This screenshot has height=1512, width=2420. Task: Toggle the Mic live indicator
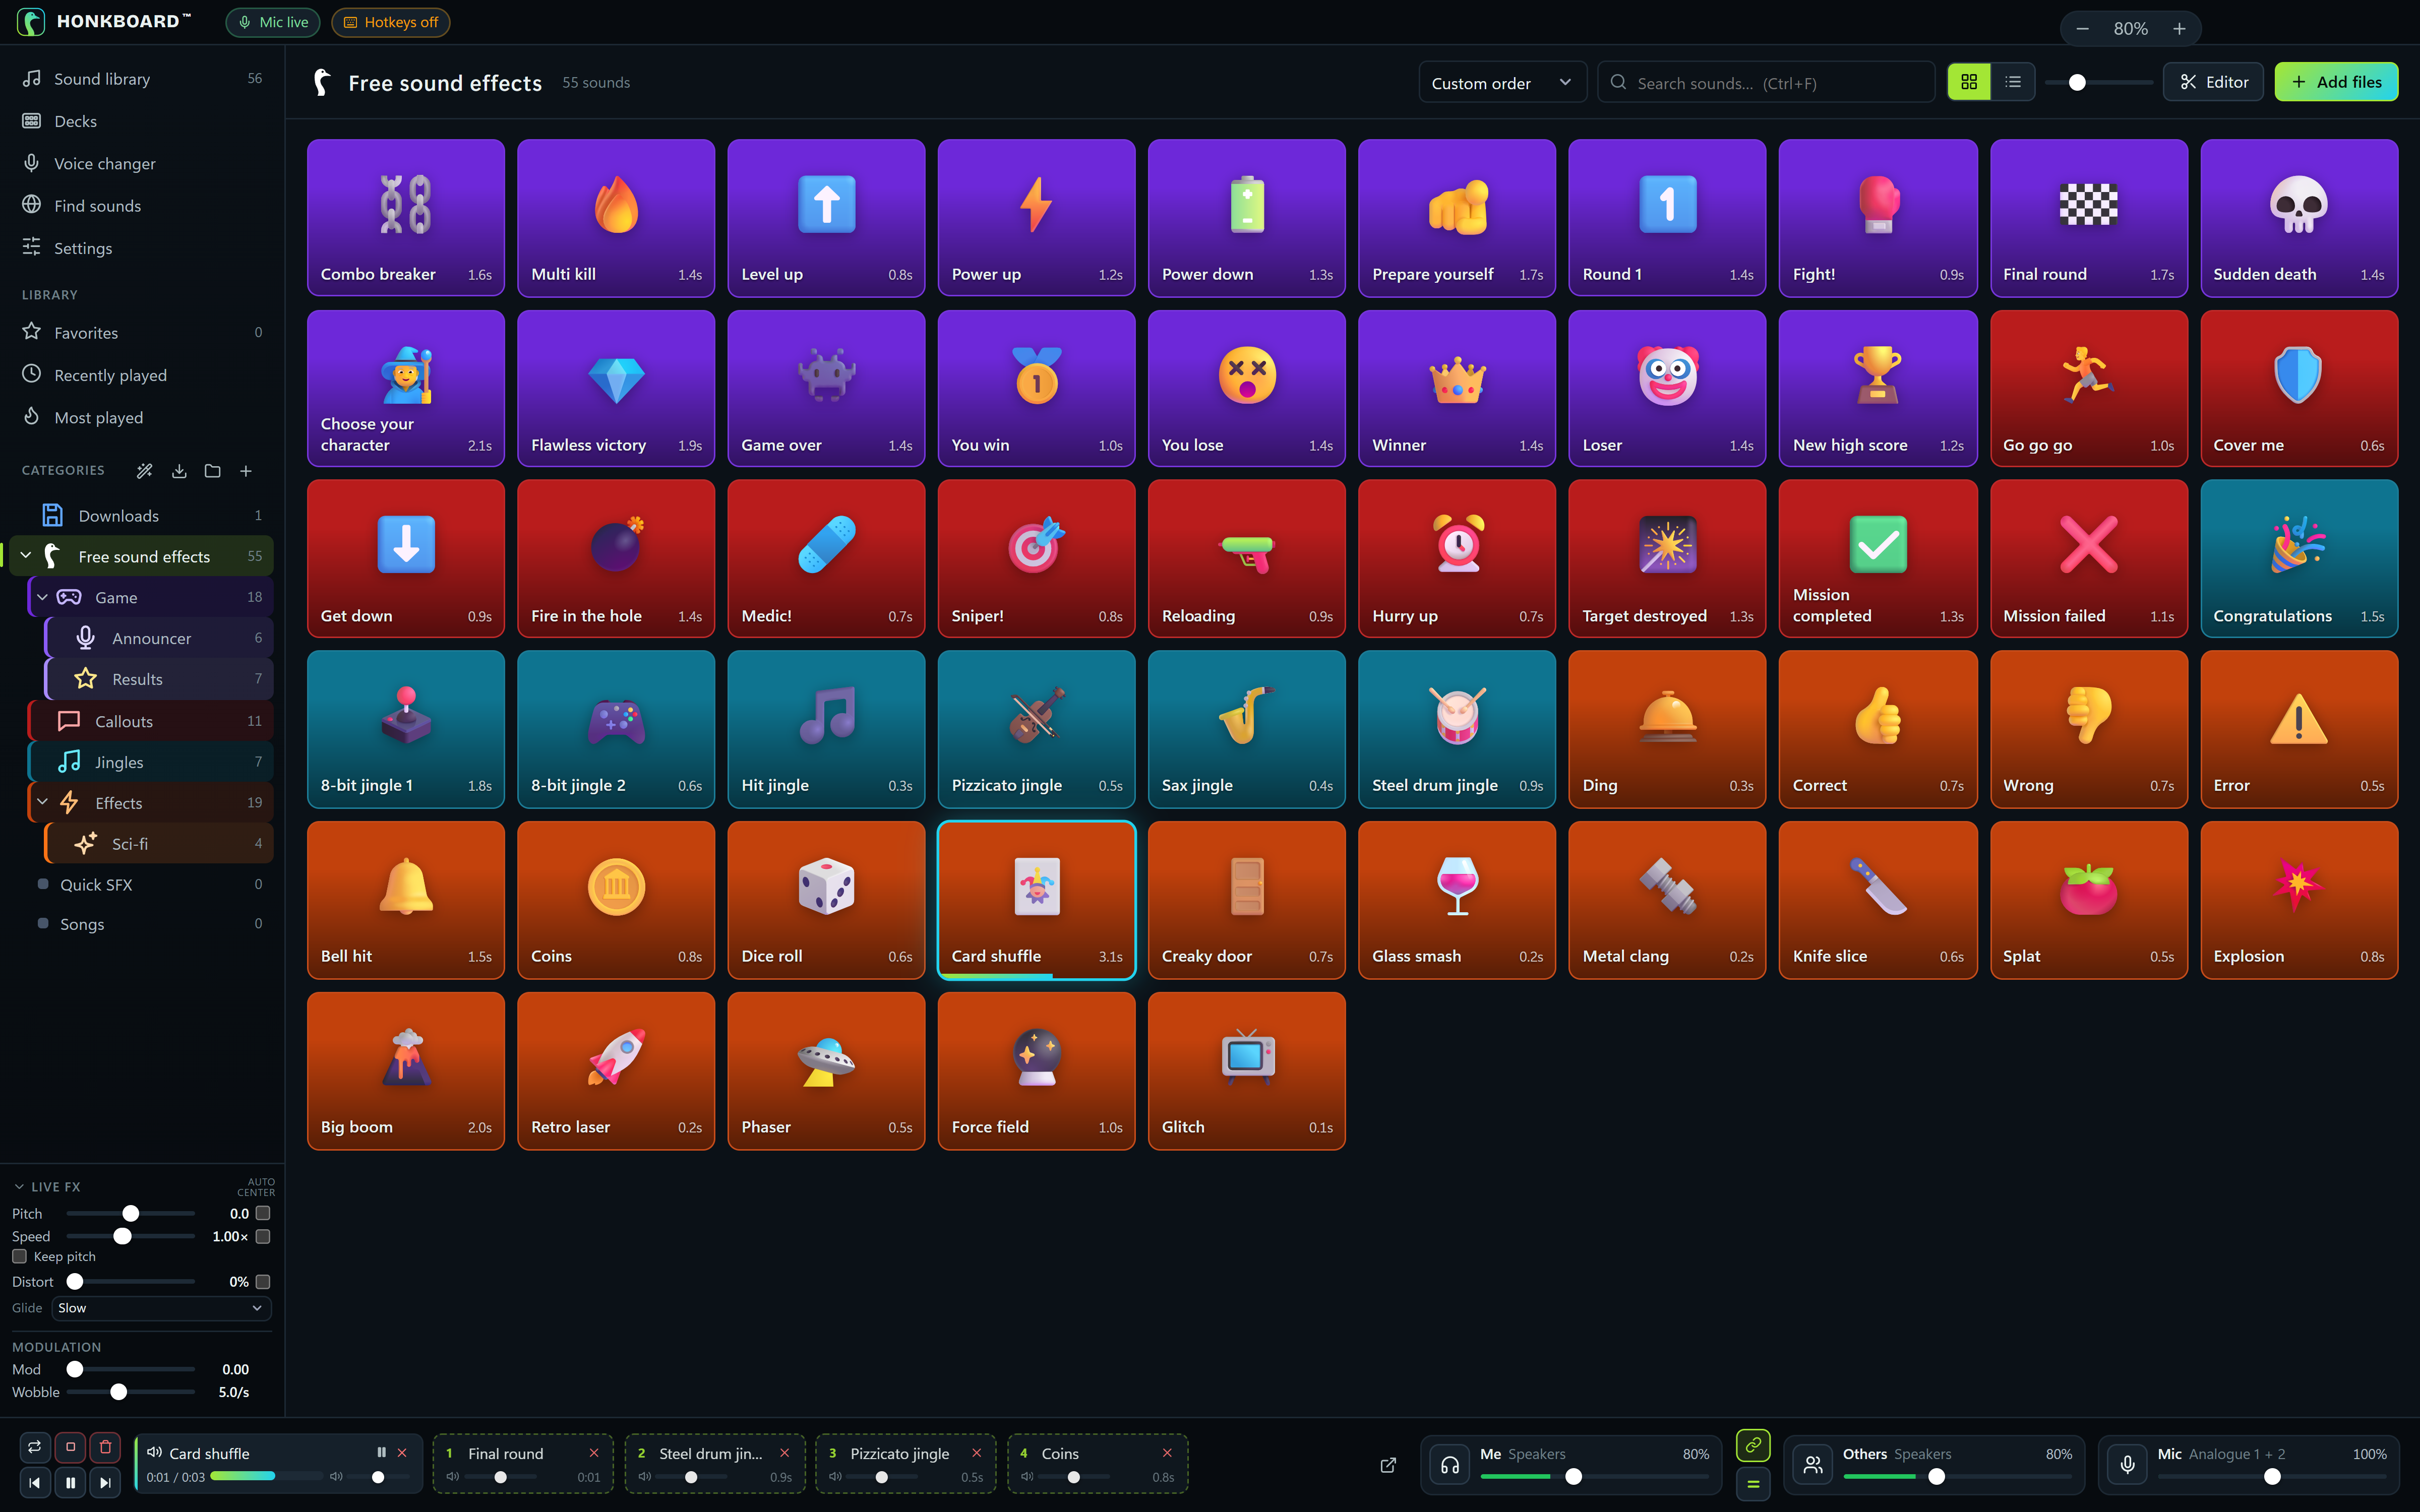coord(273,22)
